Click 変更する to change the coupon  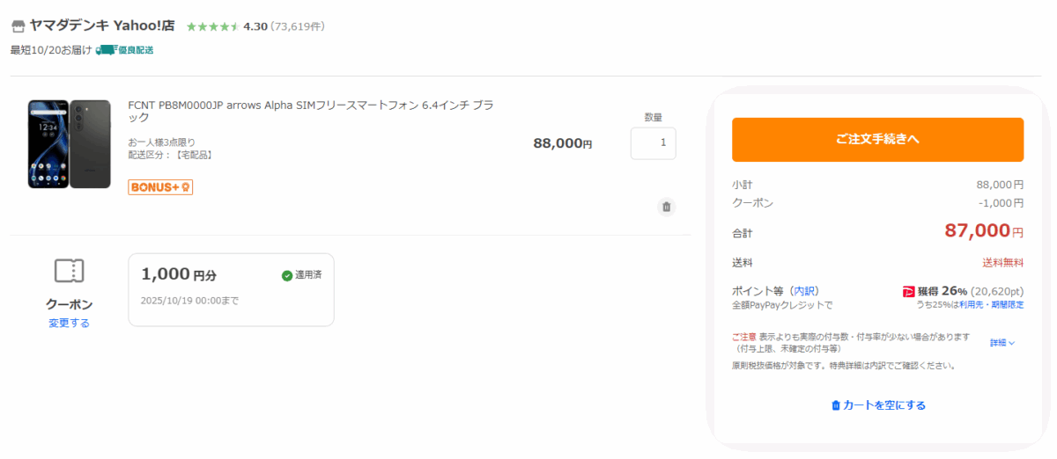[69, 323]
